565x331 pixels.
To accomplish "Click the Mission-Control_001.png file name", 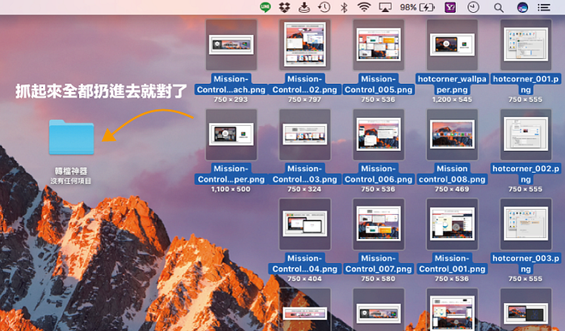I will click(x=452, y=263).
